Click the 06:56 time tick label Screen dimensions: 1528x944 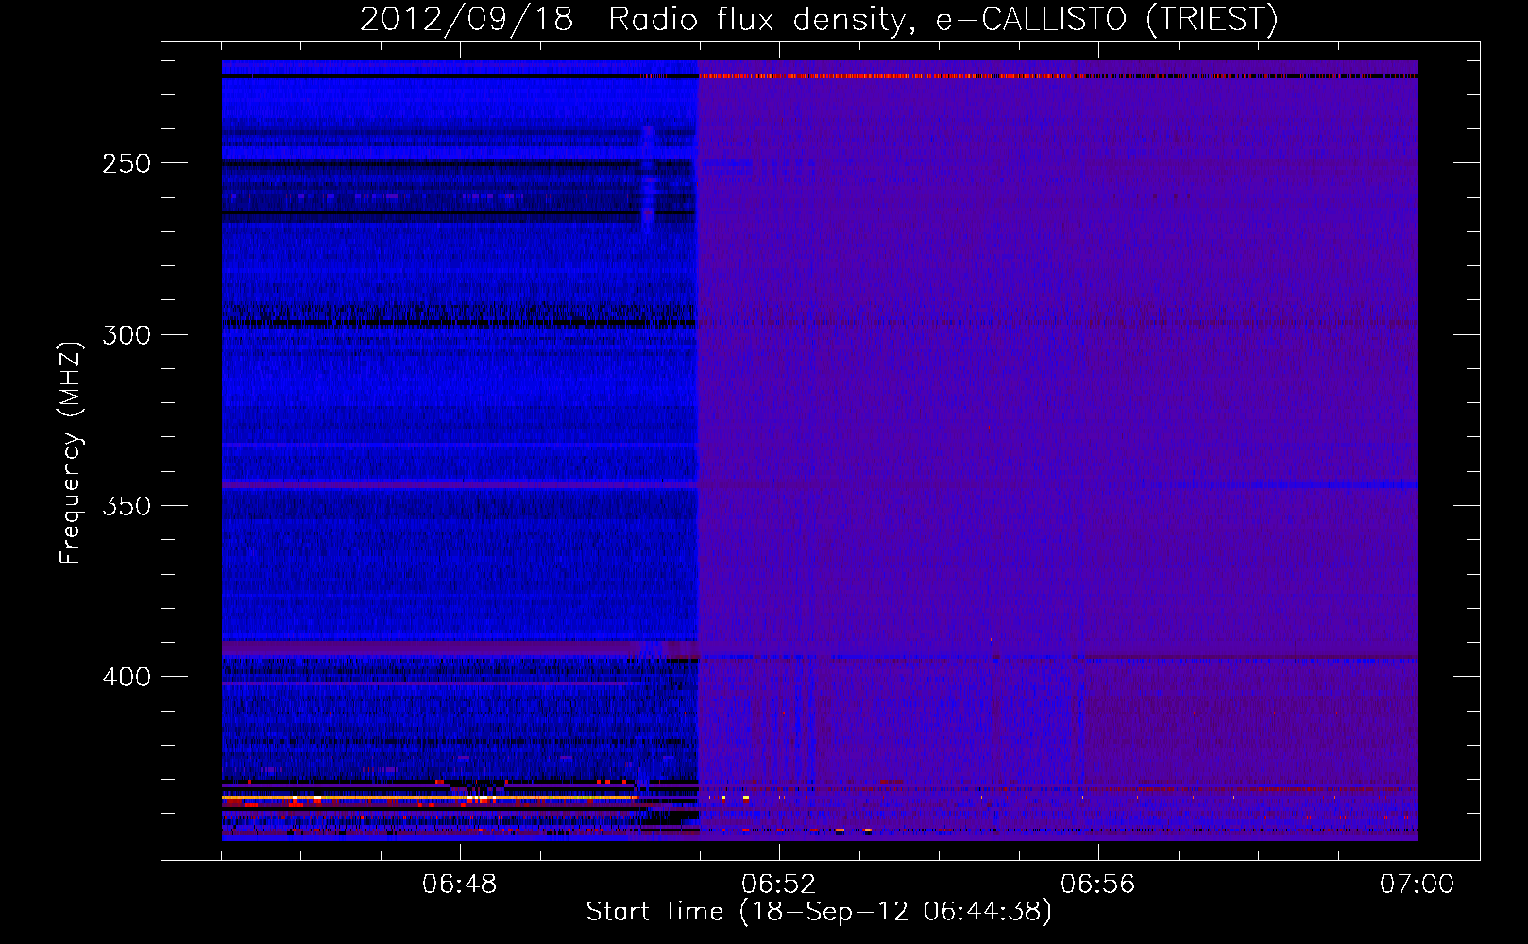1098,885
